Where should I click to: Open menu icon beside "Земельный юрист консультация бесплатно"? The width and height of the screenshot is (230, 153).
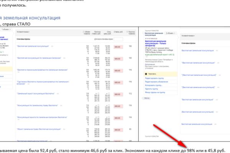point(58,94)
